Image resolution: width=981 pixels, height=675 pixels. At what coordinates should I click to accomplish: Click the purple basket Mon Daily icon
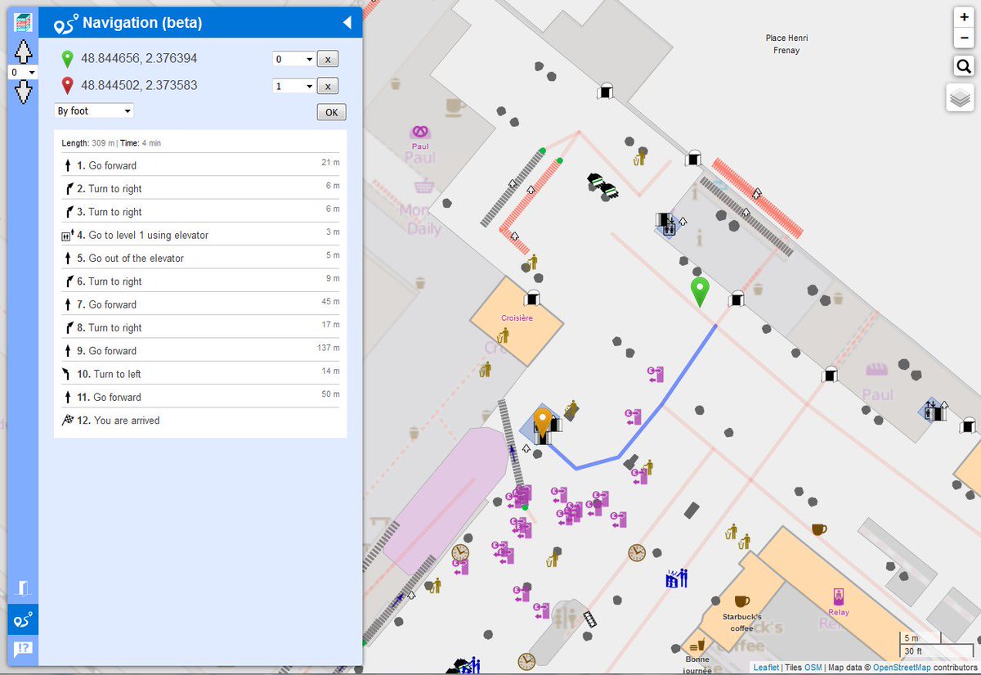point(423,187)
